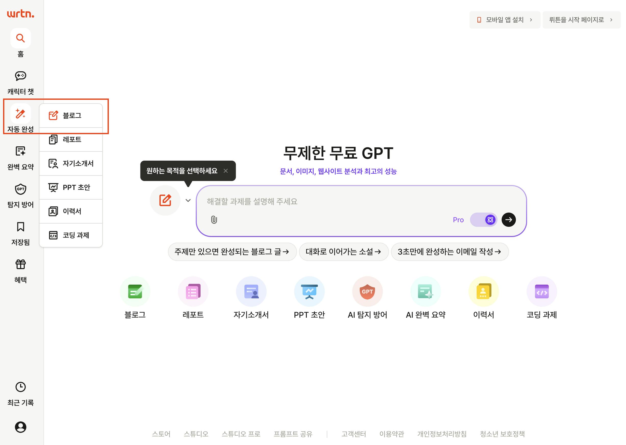Expand the purpose selector chevron
Viewport: 626px width, 445px height.
(188, 200)
